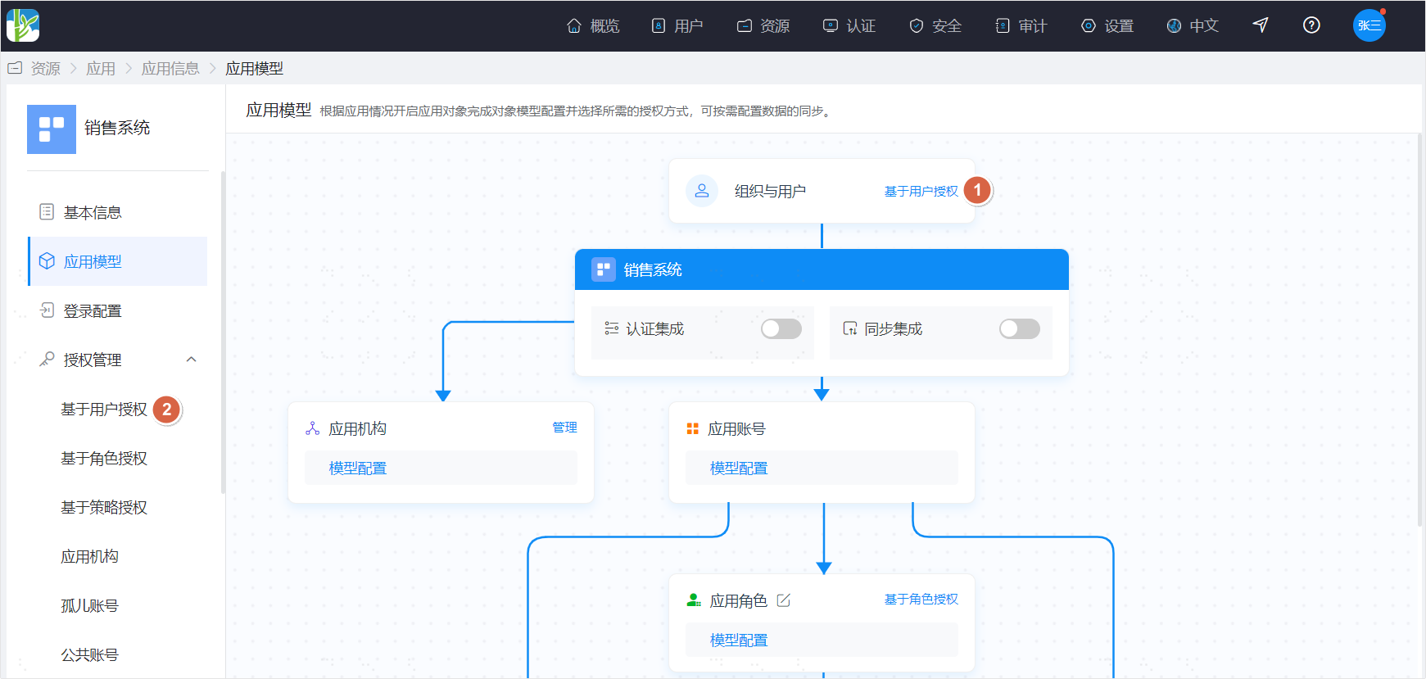The width and height of the screenshot is (1426, 679).
Task: Click the main canvas vertical scrollbar
Action: pos(1419,330)
